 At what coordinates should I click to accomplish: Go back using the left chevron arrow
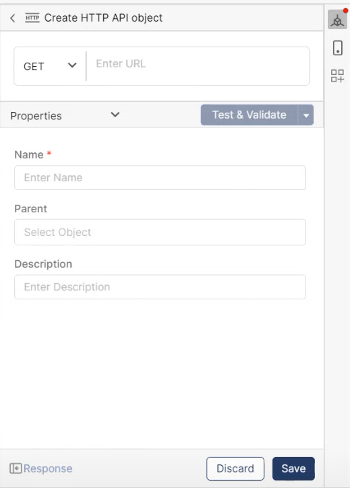12,18
